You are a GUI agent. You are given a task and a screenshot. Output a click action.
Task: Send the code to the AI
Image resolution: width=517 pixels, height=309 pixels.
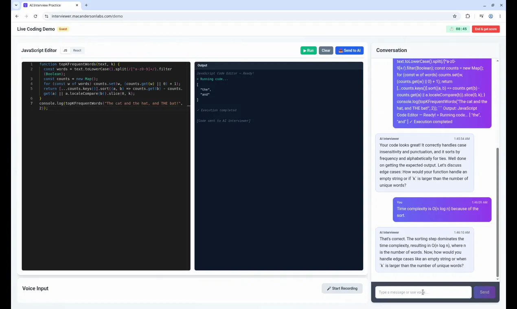point(349,50)
